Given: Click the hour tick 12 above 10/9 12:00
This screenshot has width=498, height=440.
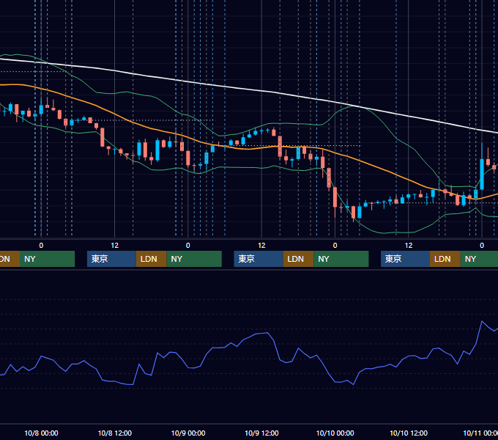Looking at the screenshot, I should point(261,246).
